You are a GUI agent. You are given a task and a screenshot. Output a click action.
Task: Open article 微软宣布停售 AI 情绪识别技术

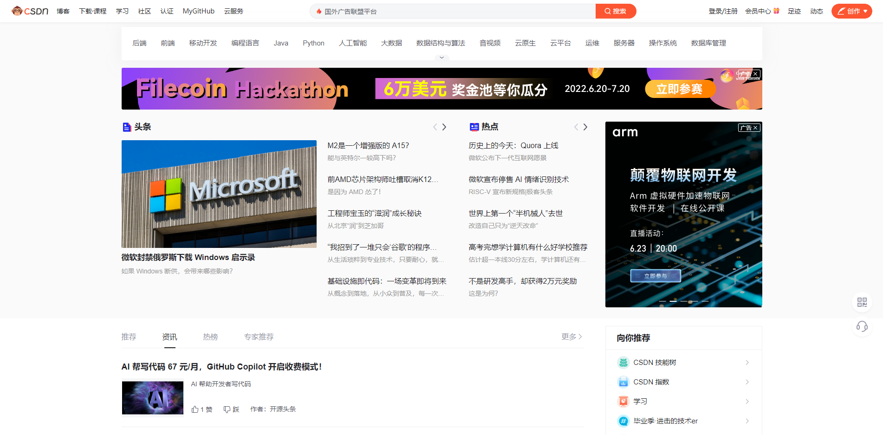(x=519, y=179)
